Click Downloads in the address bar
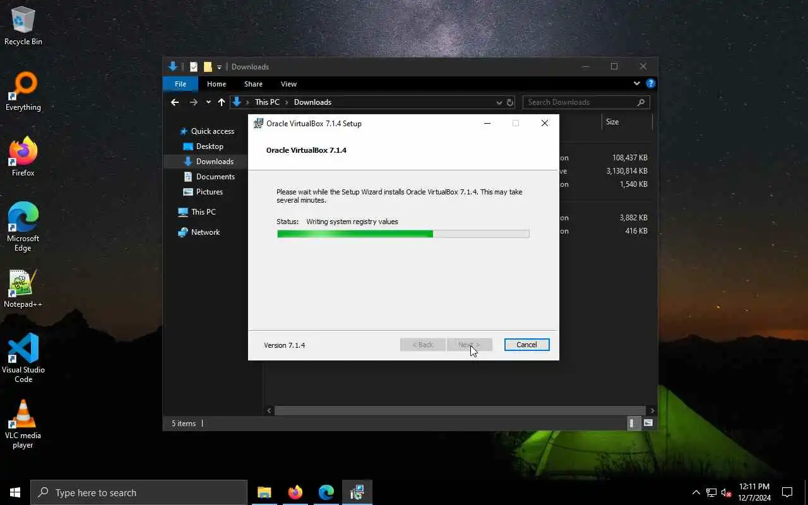 pos(312,102)
